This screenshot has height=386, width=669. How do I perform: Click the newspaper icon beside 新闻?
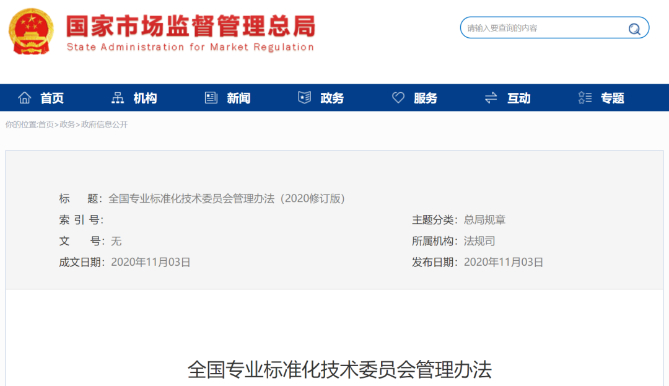(211, 98)
